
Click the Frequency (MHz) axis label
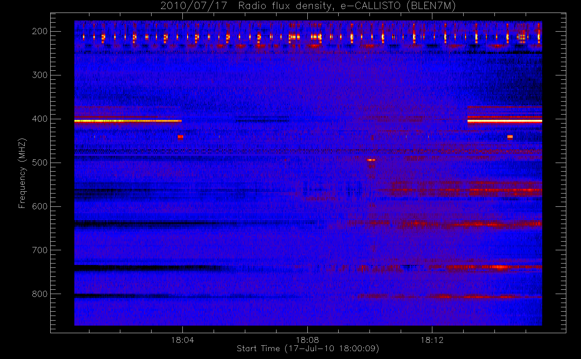[x=22, y=173]
